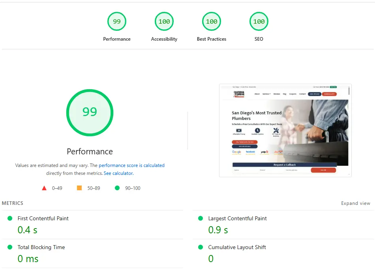Viewport: 375px width, 270px height.
Task: Expand the Cumulative Layout Shift metric
Action: pyautogui.click(x=237, y=247)
